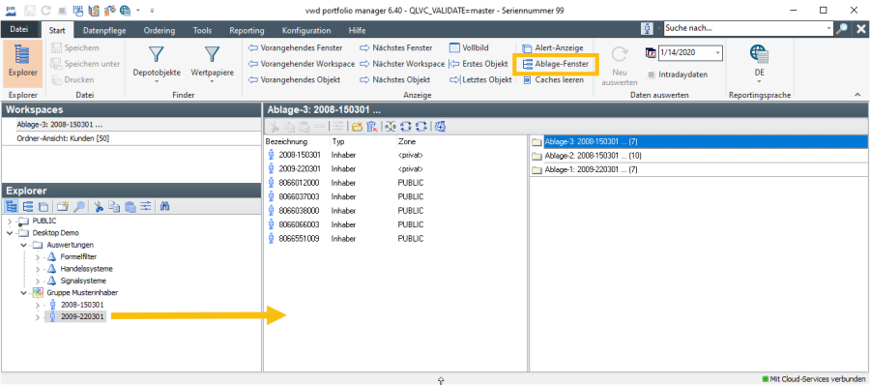Click the merge icon in Ablage toolbar

[391, 127]
